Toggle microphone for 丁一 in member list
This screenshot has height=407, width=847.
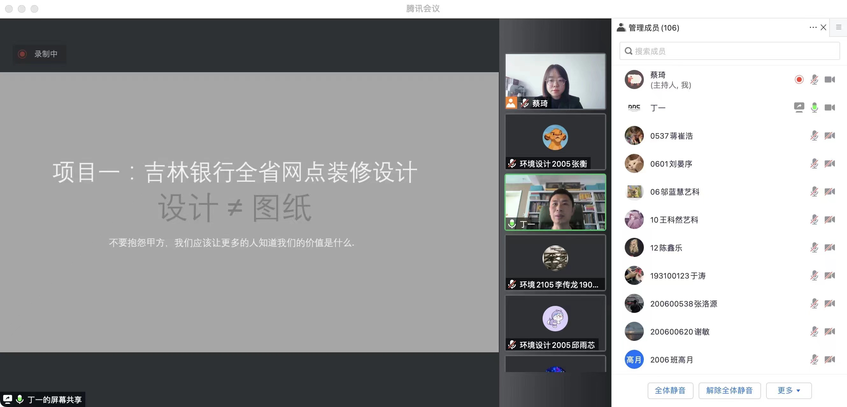point(814,107)
